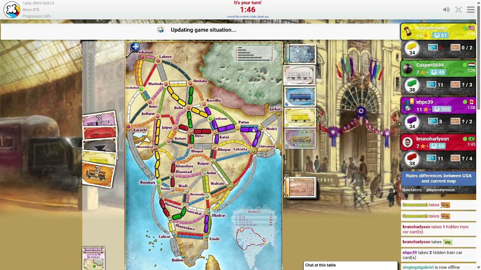Zoom into the map with the plus magnifier
The width and height of the screenshot is (481, 270).
tap(135, 47)
